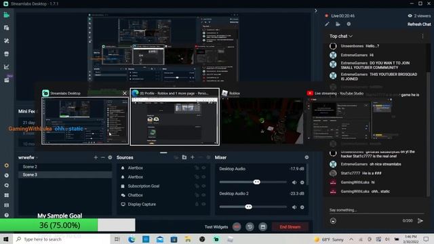Open File Explorer from taskbar

188,239
